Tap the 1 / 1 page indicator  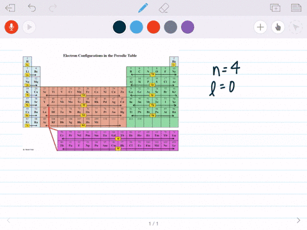(x=153, y=224)
